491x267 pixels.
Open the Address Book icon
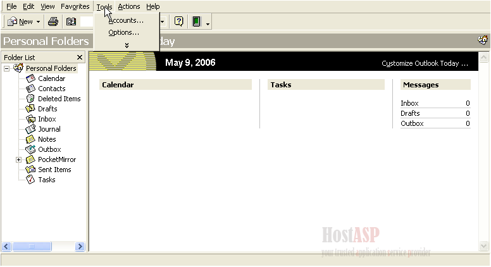click(71, 22)
